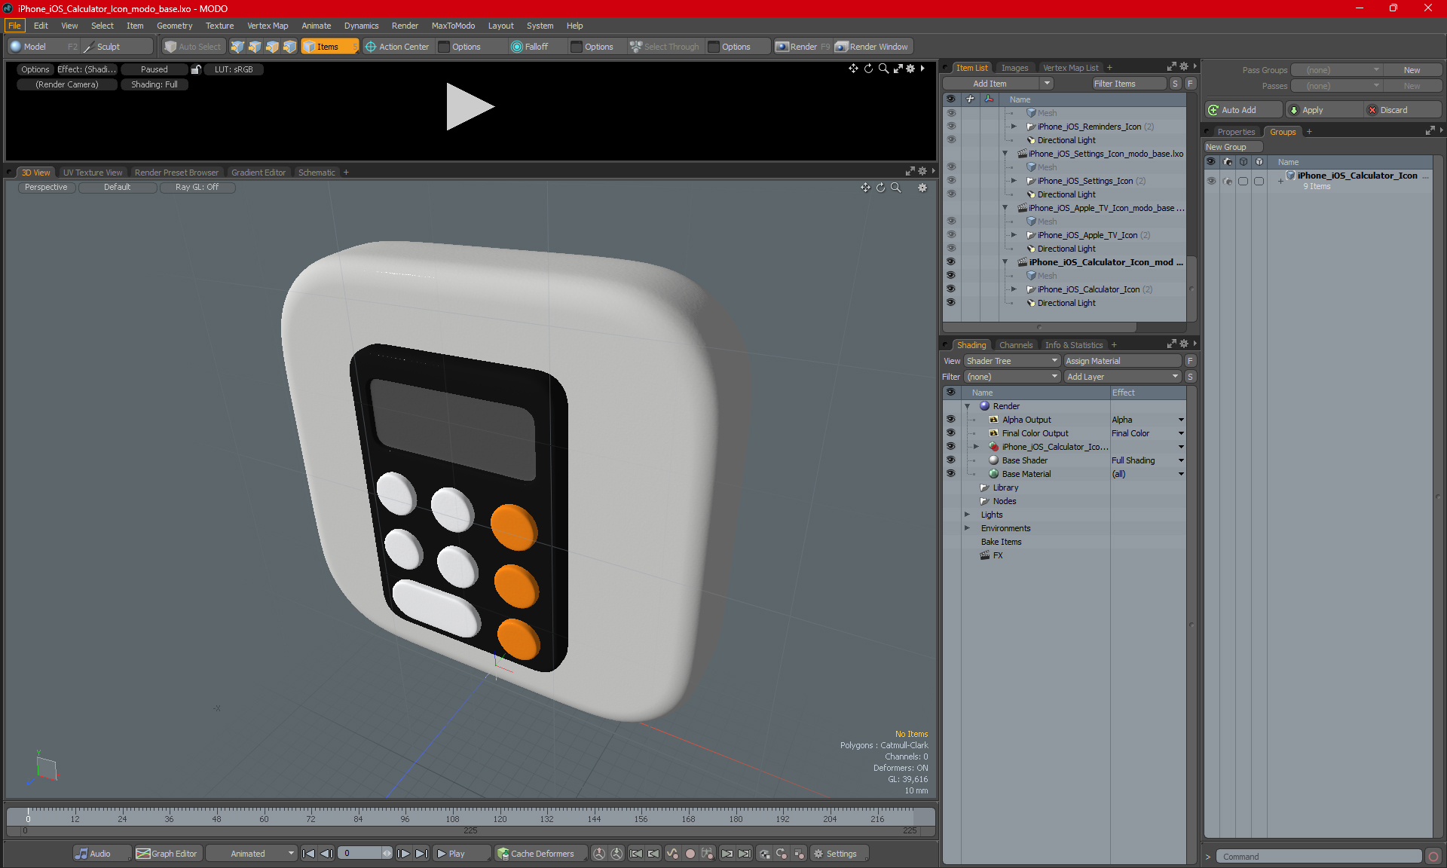Toggle visibility of Base Shader layer
This screenshot has height=868, width=1447.
tap(951, 460)
